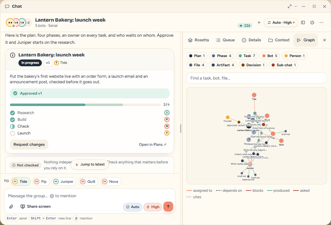Focus the Message the group input field
The width and height of the screenshot is (331, 225).
90,196
